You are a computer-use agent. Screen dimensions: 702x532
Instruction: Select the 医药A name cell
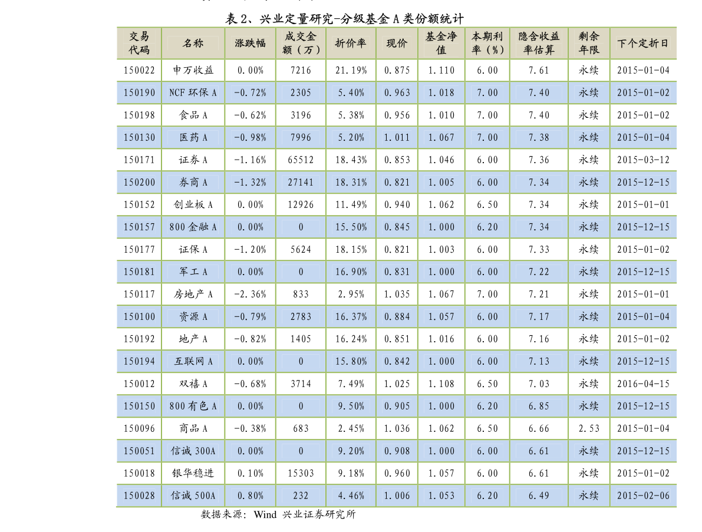click(193, 137)
